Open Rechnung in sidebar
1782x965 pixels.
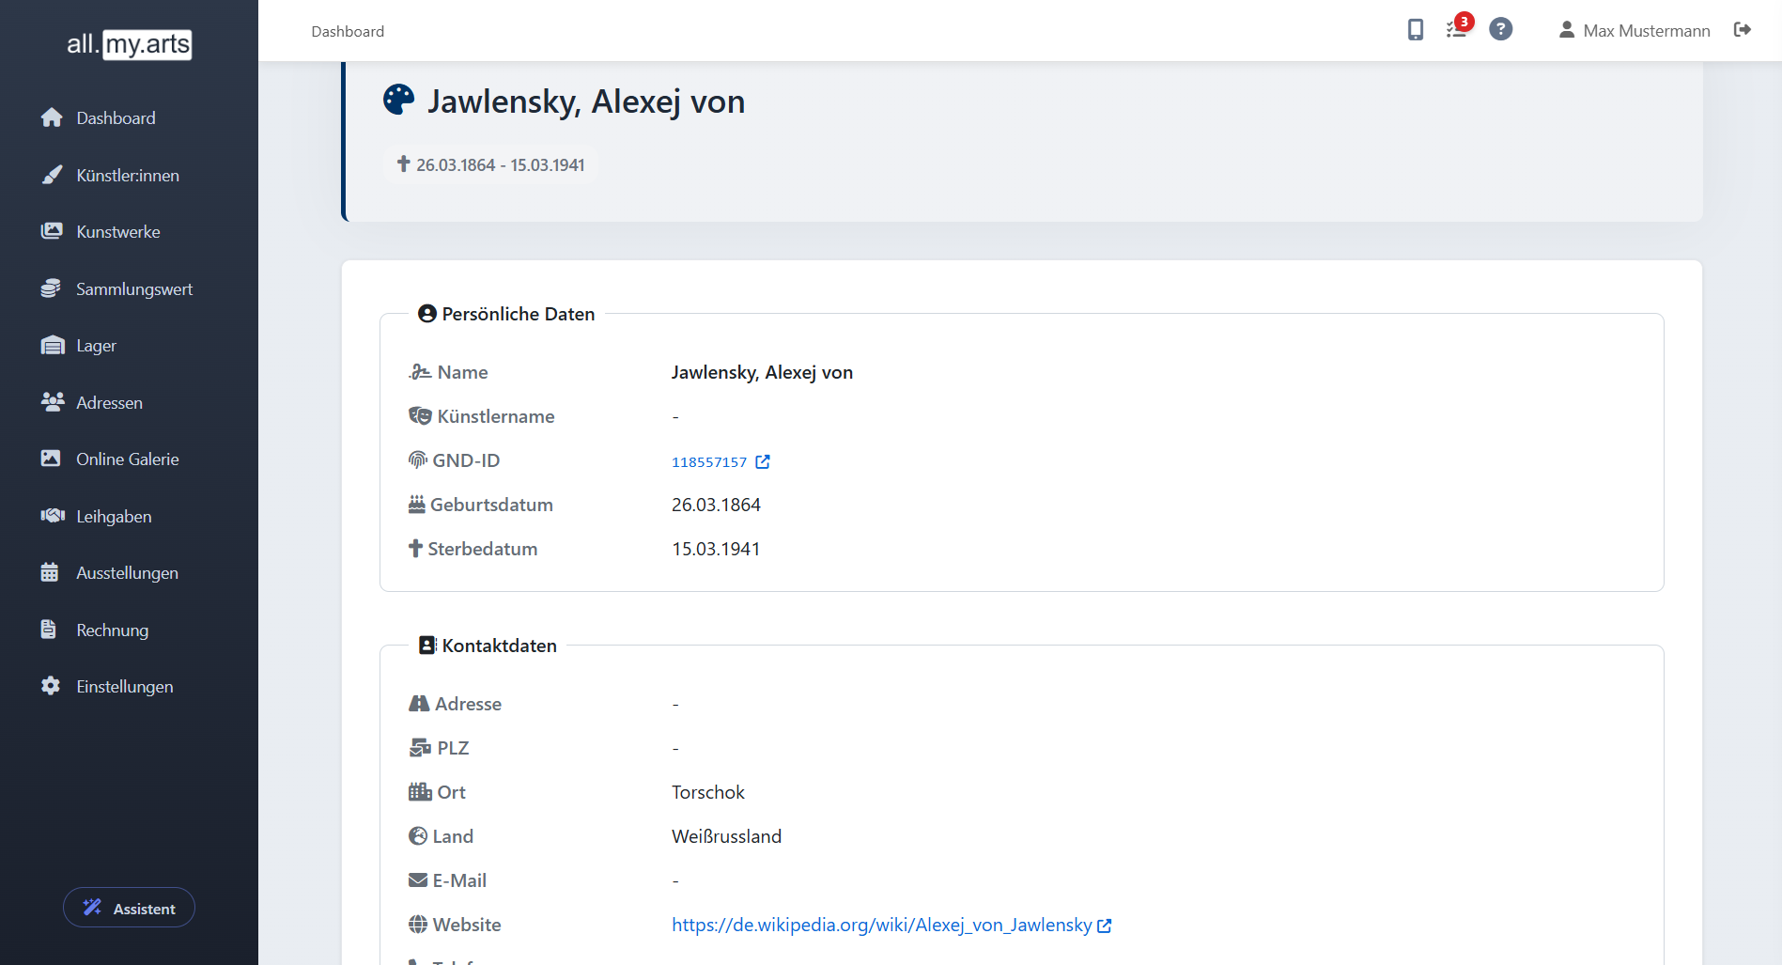click(113, 630)
